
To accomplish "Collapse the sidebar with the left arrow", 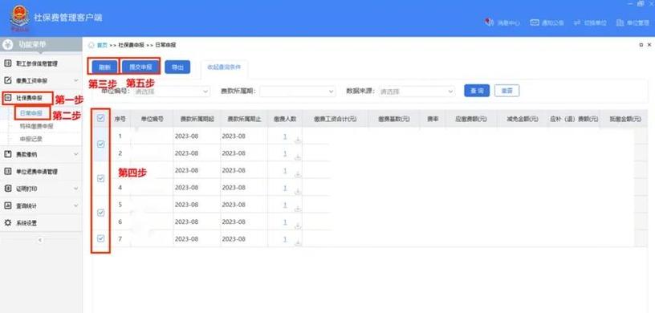I will coord(40,240).
